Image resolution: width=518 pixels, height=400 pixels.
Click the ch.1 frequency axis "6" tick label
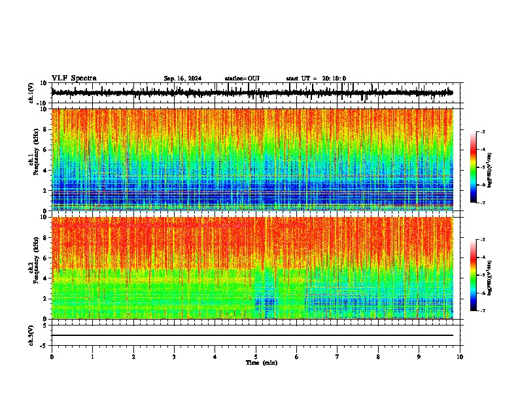tap(45, 150)
